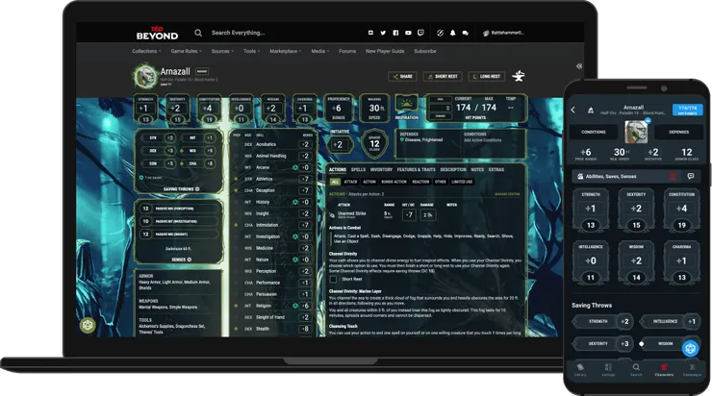Viewport: 712px width, 396px height.
Task: Click the D&D Beyond logo
Action: 157,33
